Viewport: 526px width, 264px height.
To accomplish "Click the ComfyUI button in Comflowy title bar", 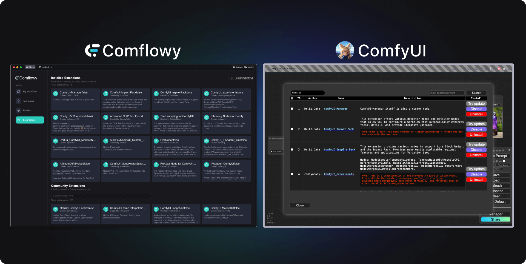I will tap(249, 67).
